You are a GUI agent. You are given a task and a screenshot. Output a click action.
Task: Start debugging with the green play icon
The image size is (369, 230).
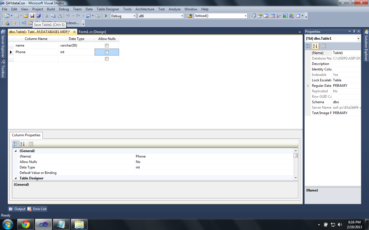tap(106, 16)
